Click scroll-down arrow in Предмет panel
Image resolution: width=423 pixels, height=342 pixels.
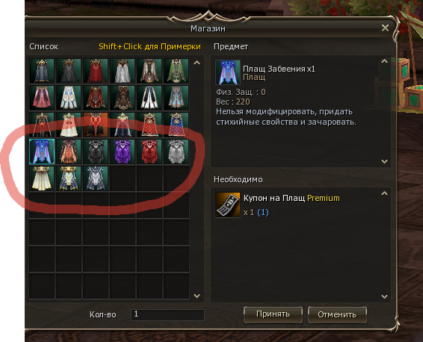click(x=384, y=161)
